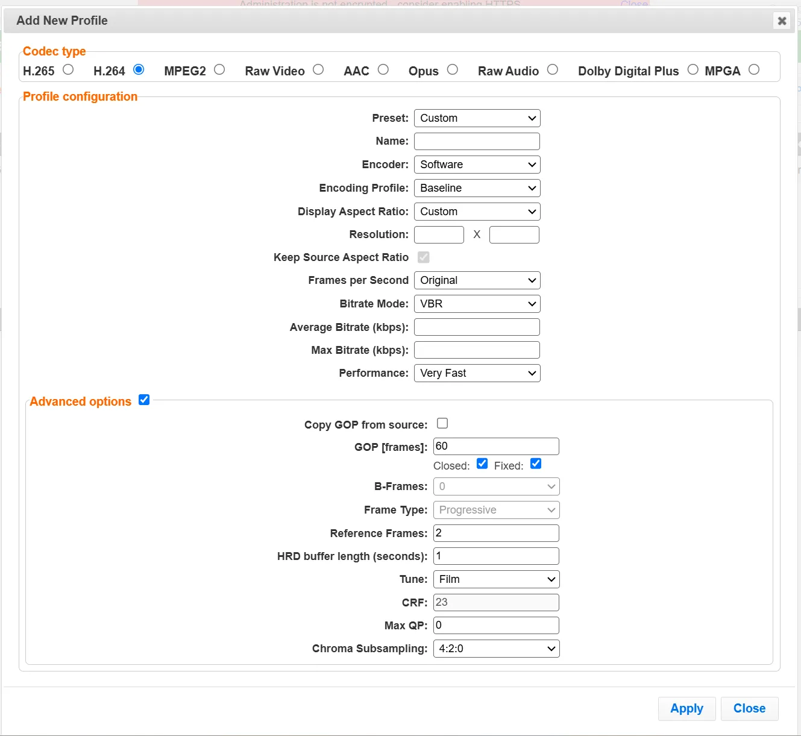The height and width of the screenshot is (736, 801).
Task: Open Frames per Second dropdown
Action: [477, 280]
